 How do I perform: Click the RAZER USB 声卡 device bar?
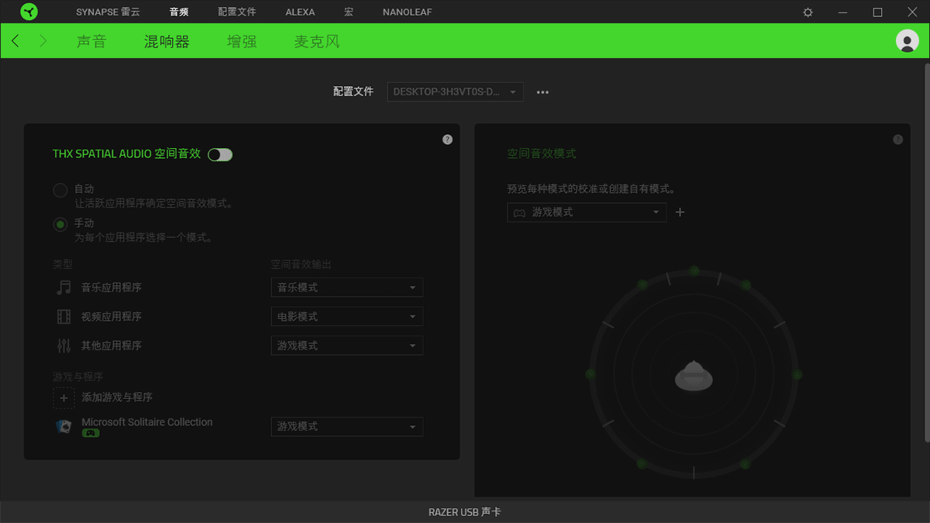coord(465,512)
